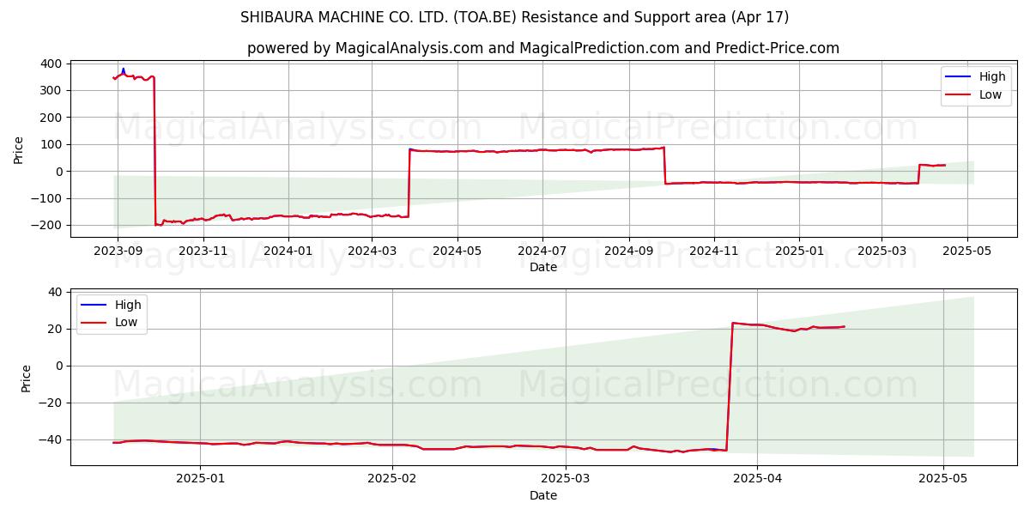Click the 300 price tick label
1030x515 pixels.
pos(51,90)
